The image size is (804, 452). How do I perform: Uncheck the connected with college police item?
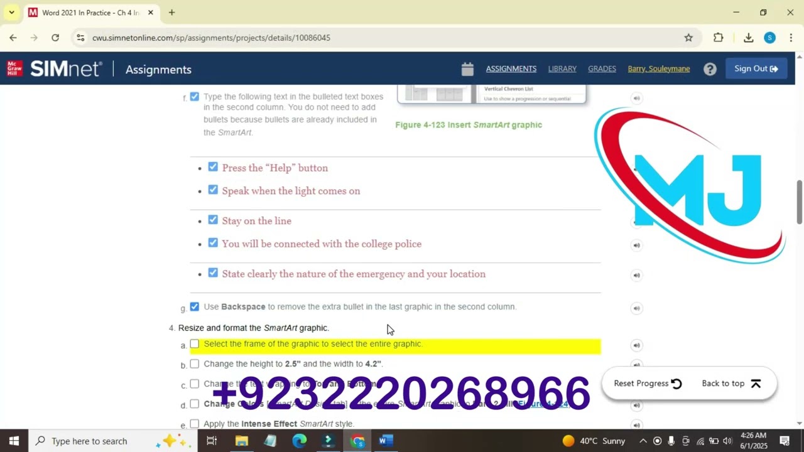click(x=213, y=242)
